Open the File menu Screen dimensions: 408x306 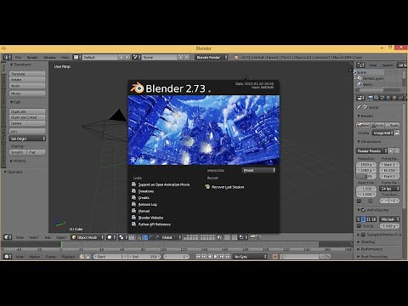pos(18,57)
